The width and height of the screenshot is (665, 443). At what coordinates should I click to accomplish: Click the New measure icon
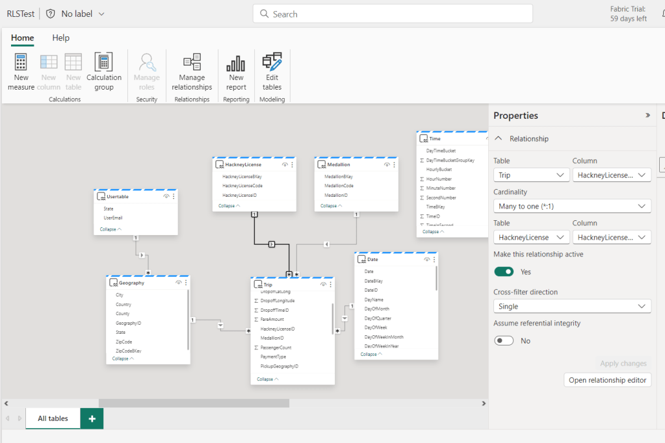click(x=21, y=63)
